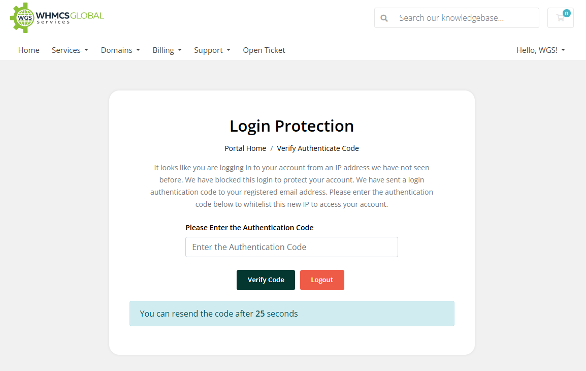
Task: Go to the Home menu item
Action: (x=29, y=50)
